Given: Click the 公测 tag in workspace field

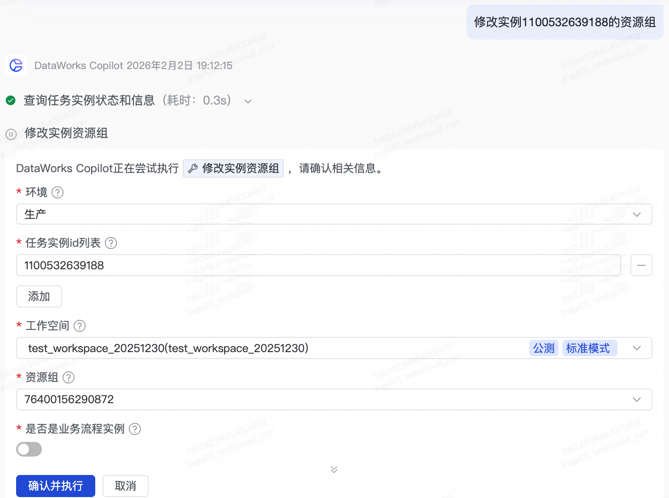Looking at the screenshot, I should [x=544, y=348].
